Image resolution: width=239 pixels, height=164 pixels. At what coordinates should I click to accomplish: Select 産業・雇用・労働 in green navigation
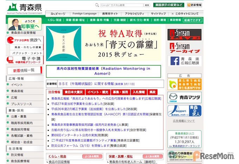[99, 20]
